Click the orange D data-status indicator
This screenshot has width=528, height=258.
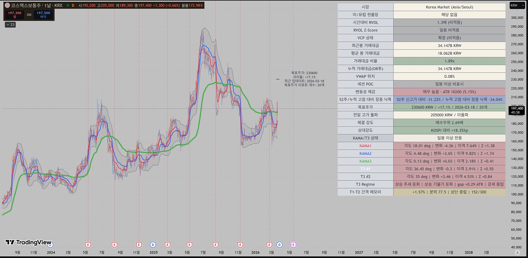73,6
